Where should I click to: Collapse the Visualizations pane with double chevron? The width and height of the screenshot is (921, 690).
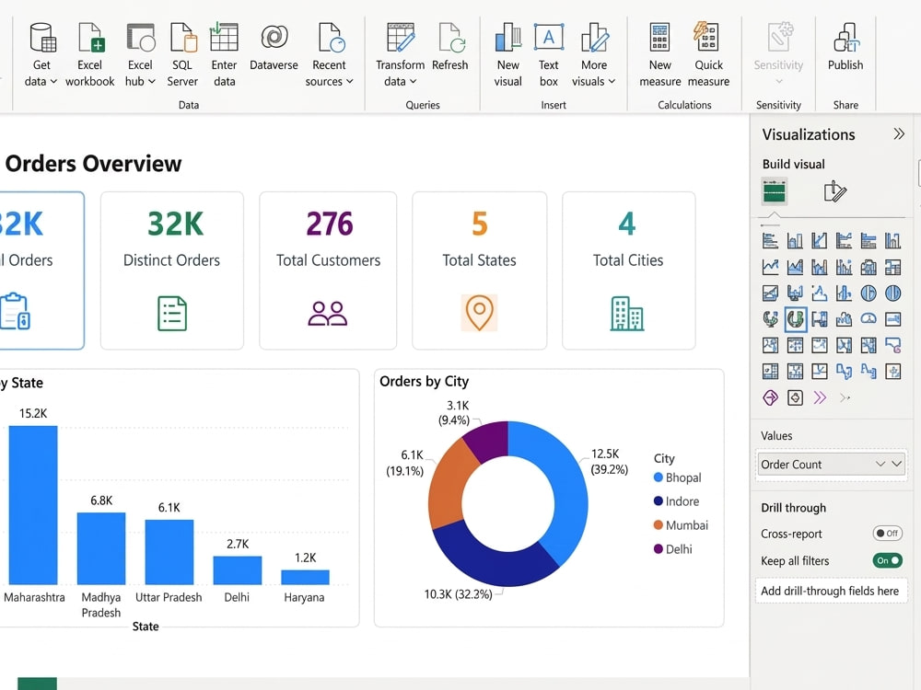point(899,134)
